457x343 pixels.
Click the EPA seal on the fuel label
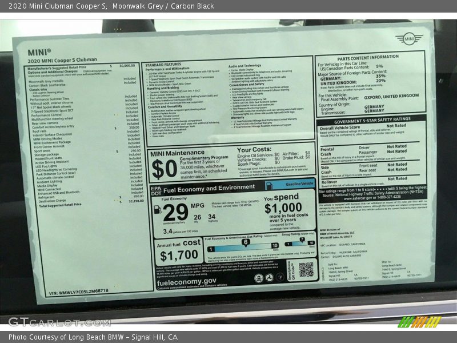pyautogui.click(x=259, y=278)
